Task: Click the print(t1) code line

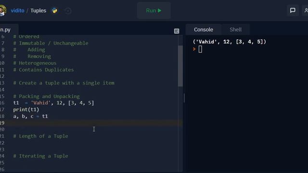Action: pyautogui.click(x=26, y=110)
